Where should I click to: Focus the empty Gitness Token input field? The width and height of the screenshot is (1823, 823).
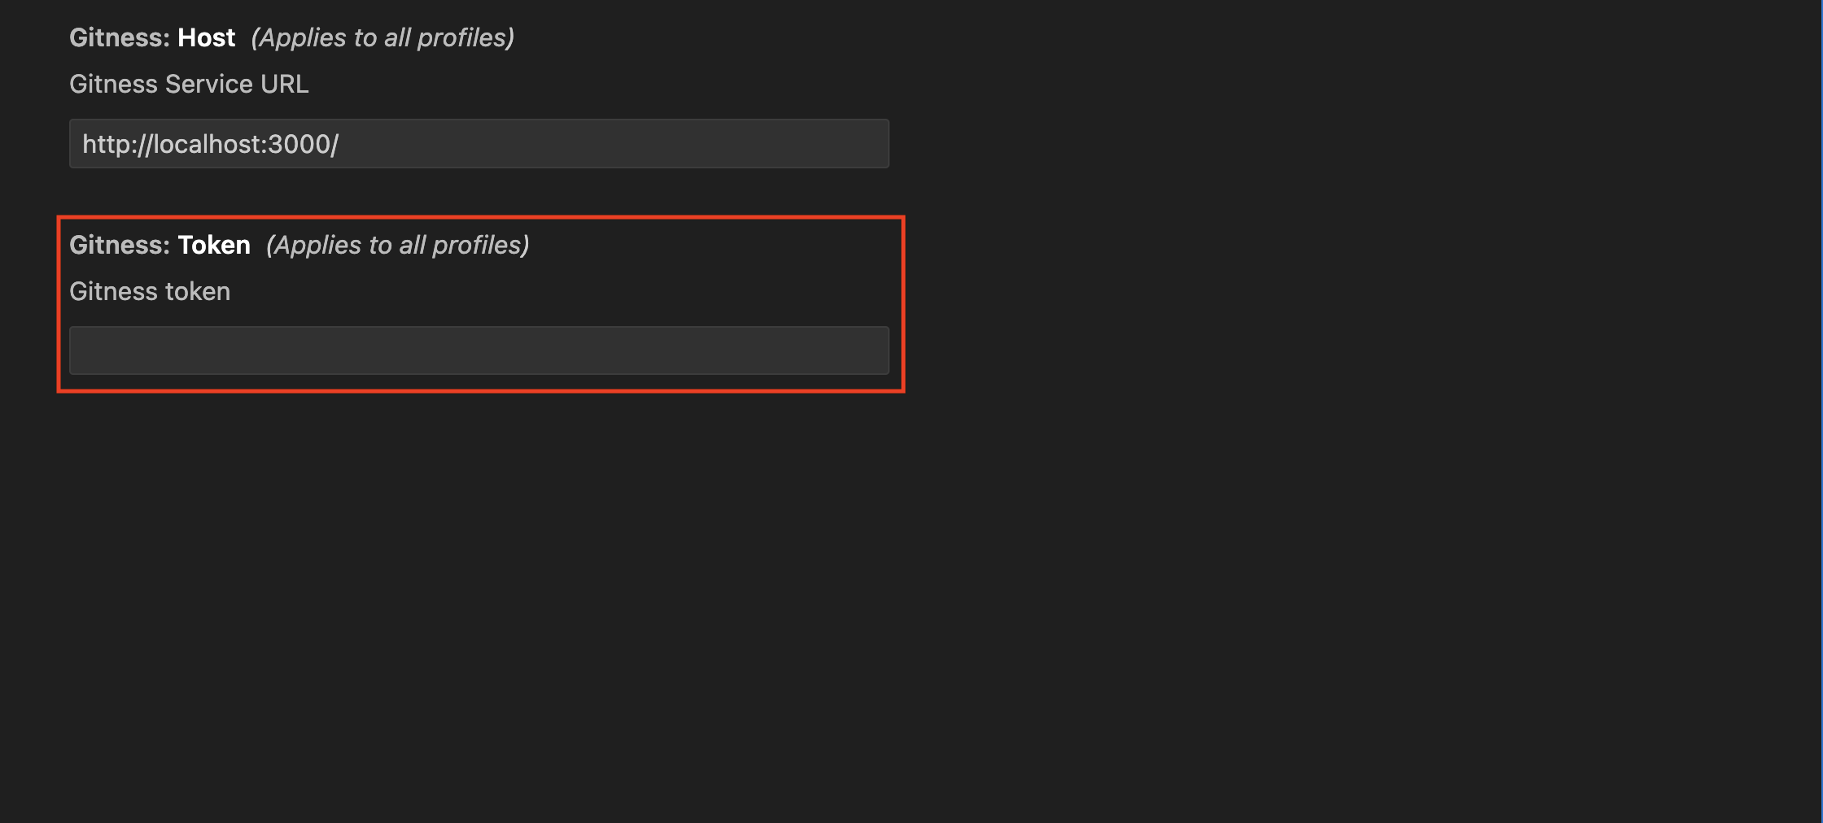pos(479,351)
